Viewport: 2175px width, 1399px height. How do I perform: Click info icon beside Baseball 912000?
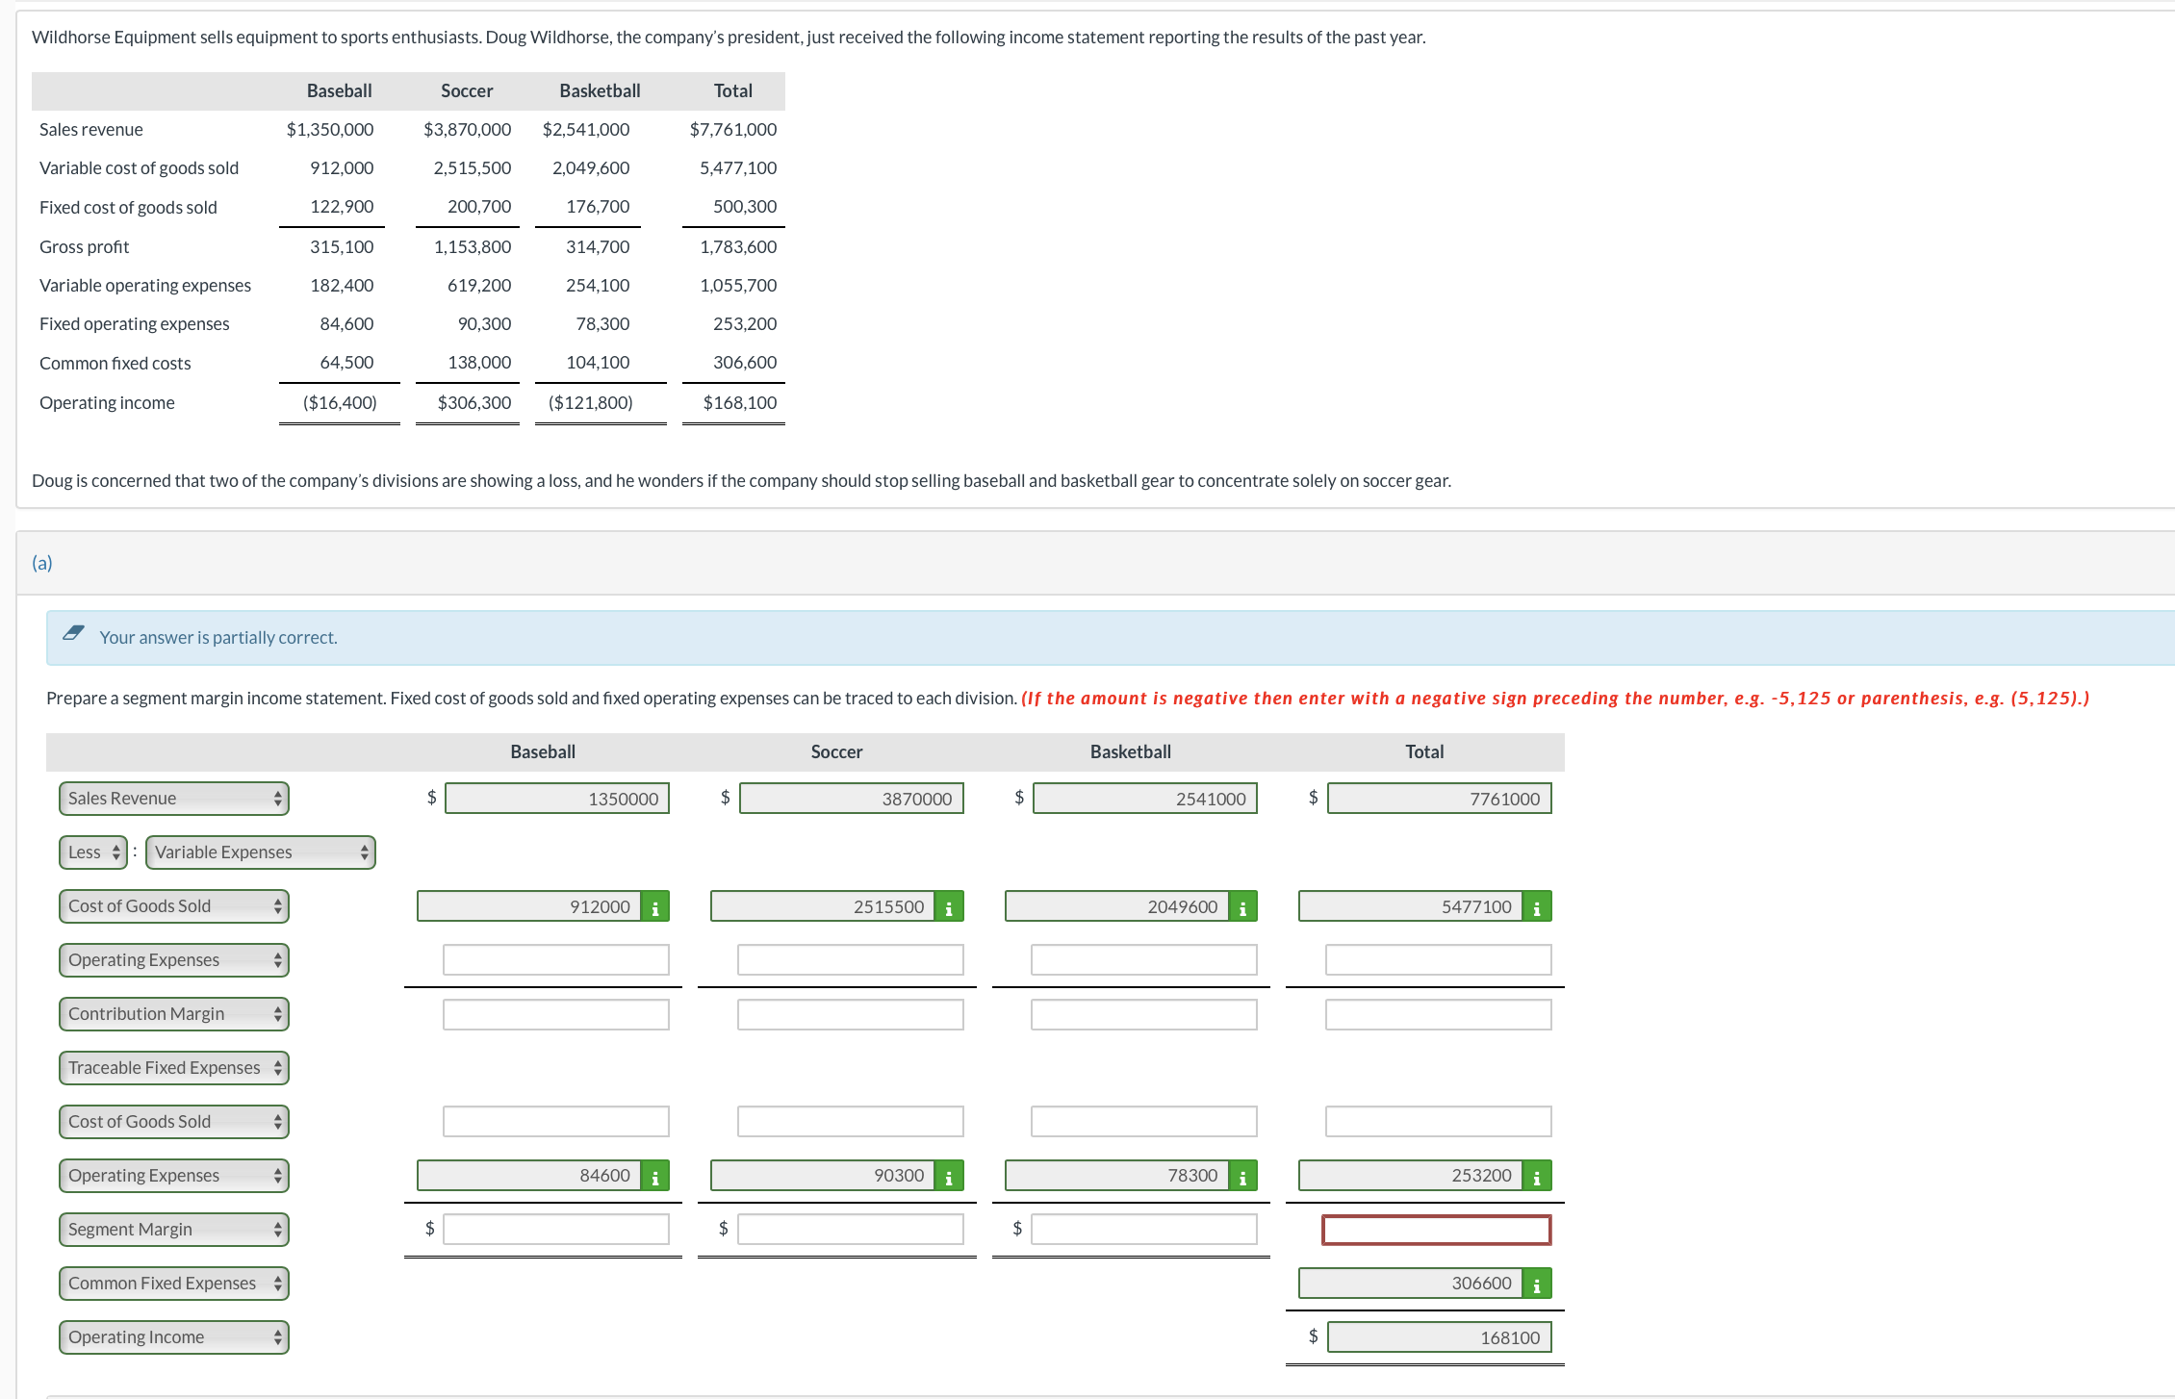point(655,906)
